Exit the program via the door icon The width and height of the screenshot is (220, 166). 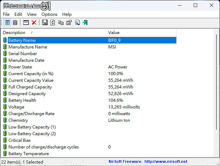(85, 22)
